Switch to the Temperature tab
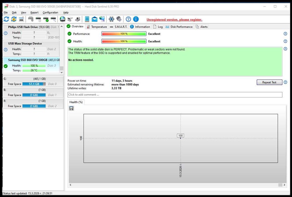 tap(97, 27)
